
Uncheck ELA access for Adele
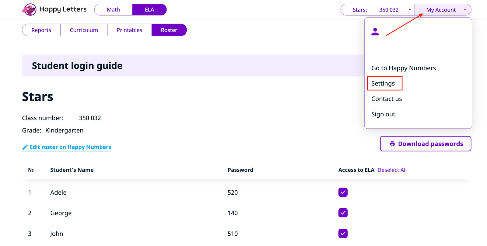(343, 192)
